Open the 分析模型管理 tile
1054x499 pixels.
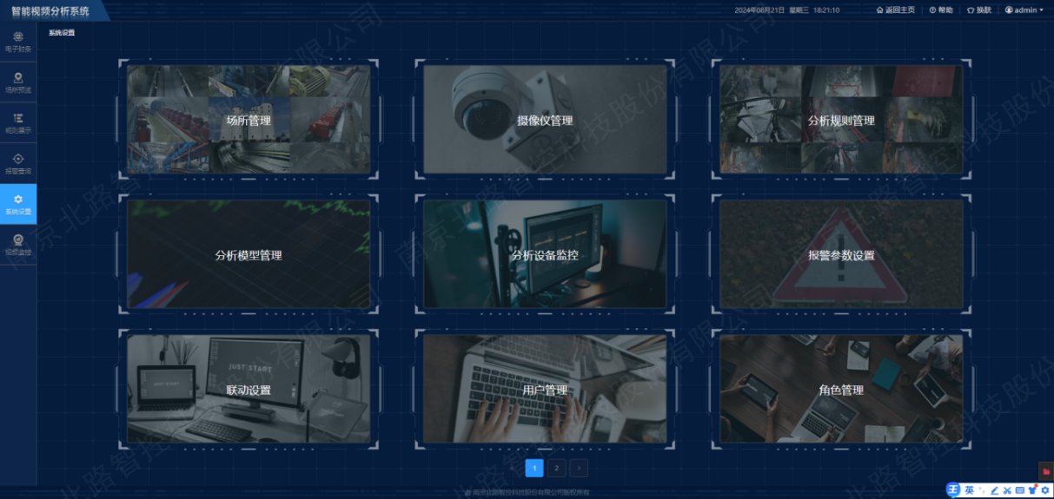(249, 255)
